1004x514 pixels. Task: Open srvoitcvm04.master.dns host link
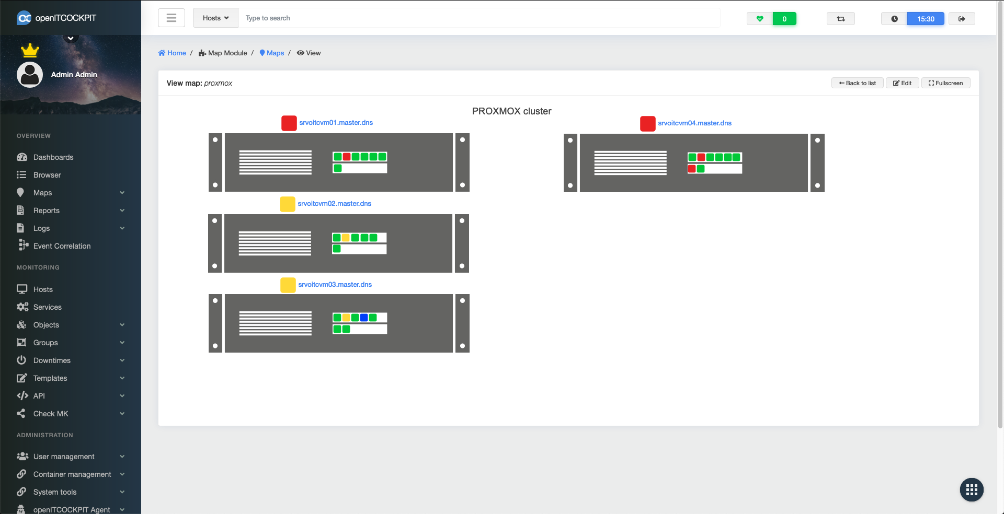tap(695, 123)
